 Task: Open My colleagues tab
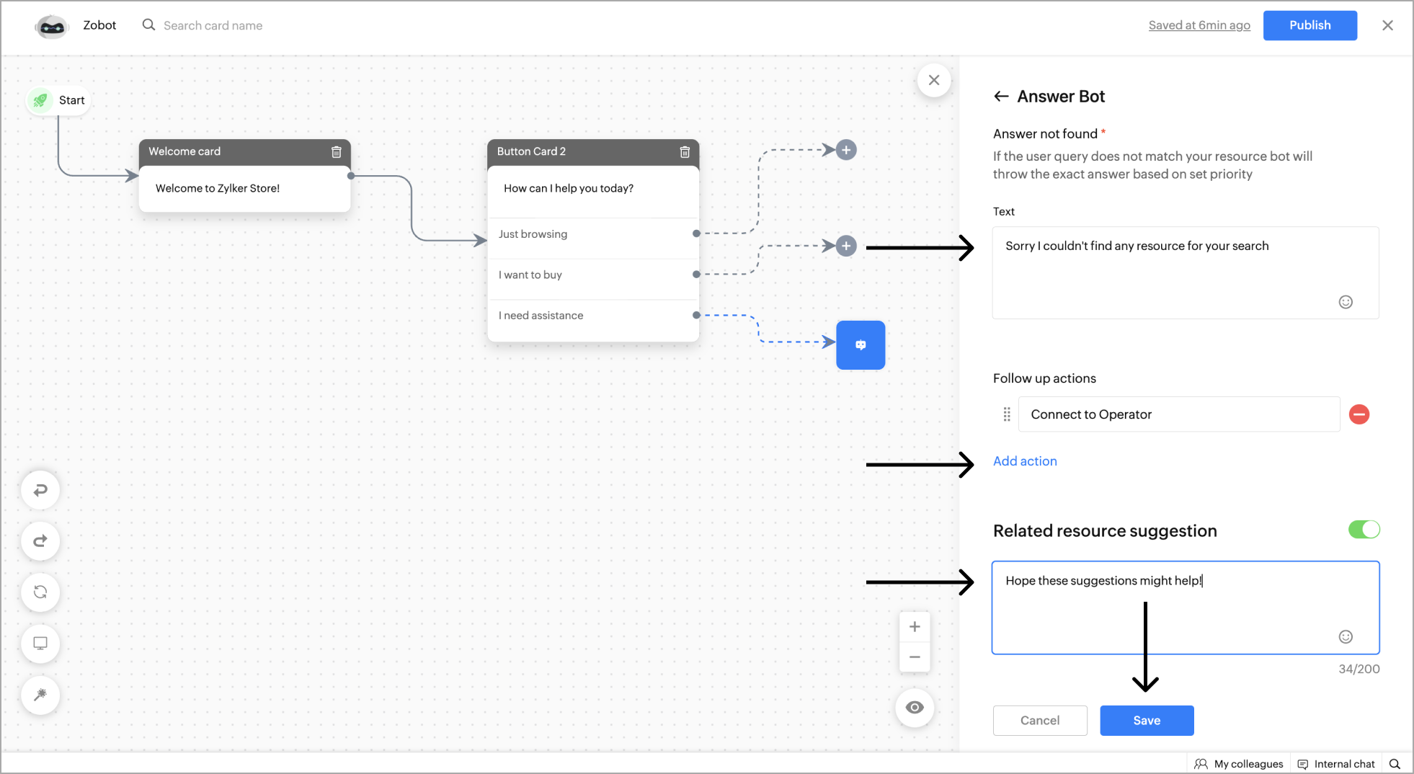click(x=1239, y=764)
